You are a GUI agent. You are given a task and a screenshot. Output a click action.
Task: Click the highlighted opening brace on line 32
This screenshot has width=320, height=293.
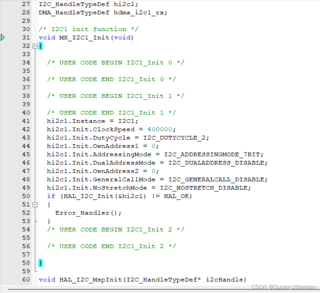coord(40,46)
